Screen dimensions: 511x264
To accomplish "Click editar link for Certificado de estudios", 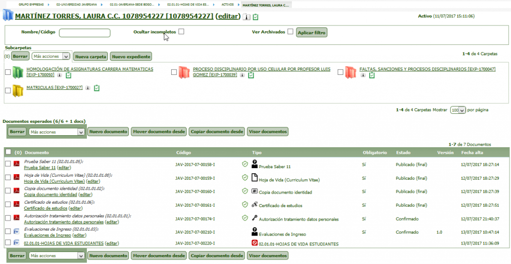I will 76,208.
